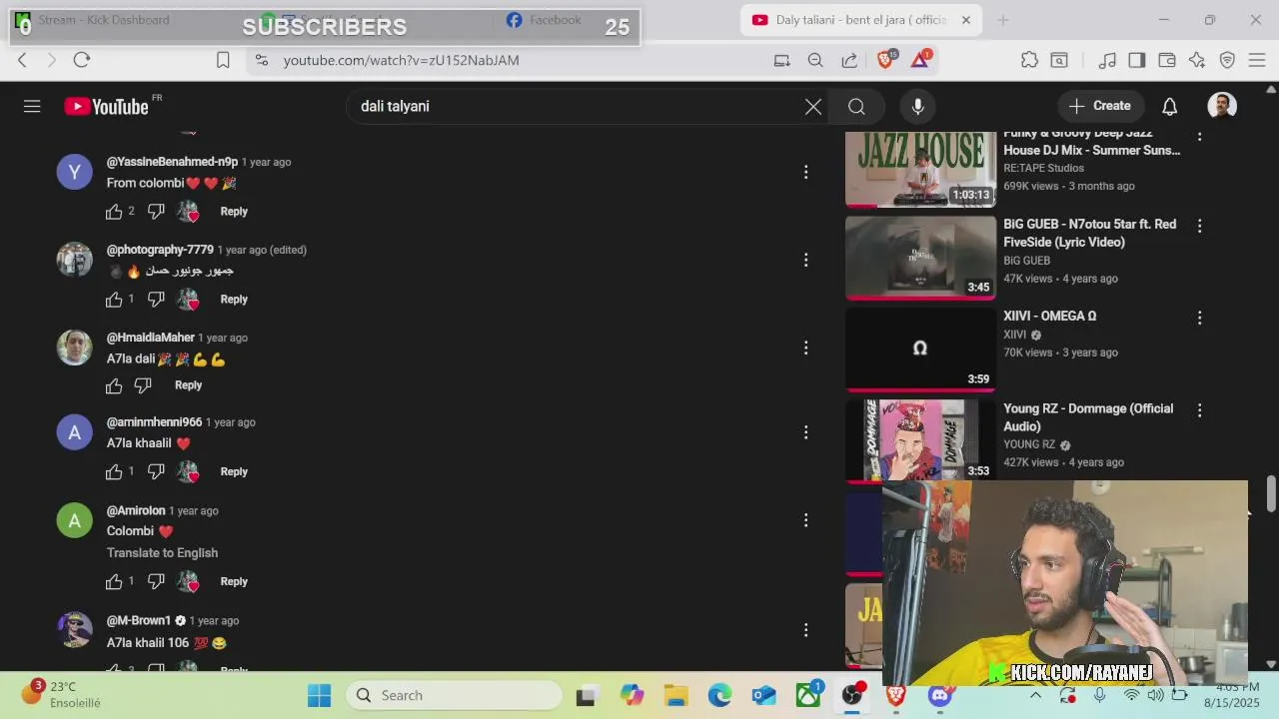Bookmark this page using the bookmark icon
1279x719 pixels.
(x=223, y=60)
